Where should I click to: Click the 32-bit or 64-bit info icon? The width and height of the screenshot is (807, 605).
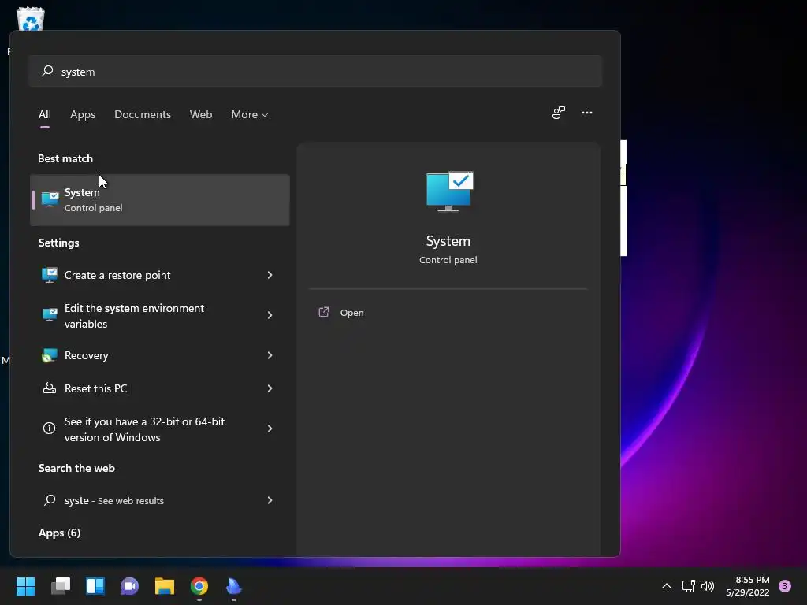click(x=50, y=429)
